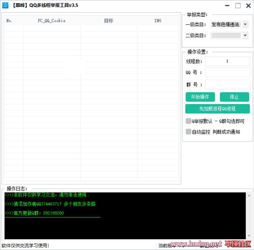
Task: Focus the 群 号 input field
Action: point(228,84)
